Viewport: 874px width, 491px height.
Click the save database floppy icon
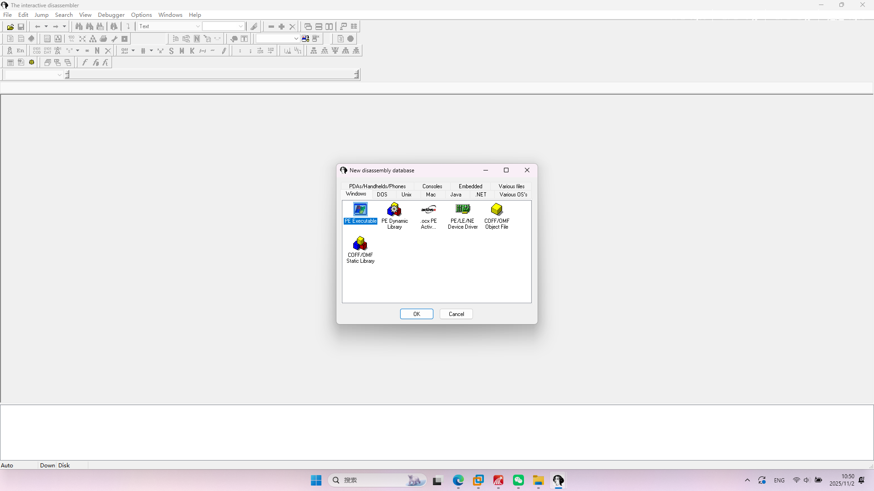coord(21,27)
